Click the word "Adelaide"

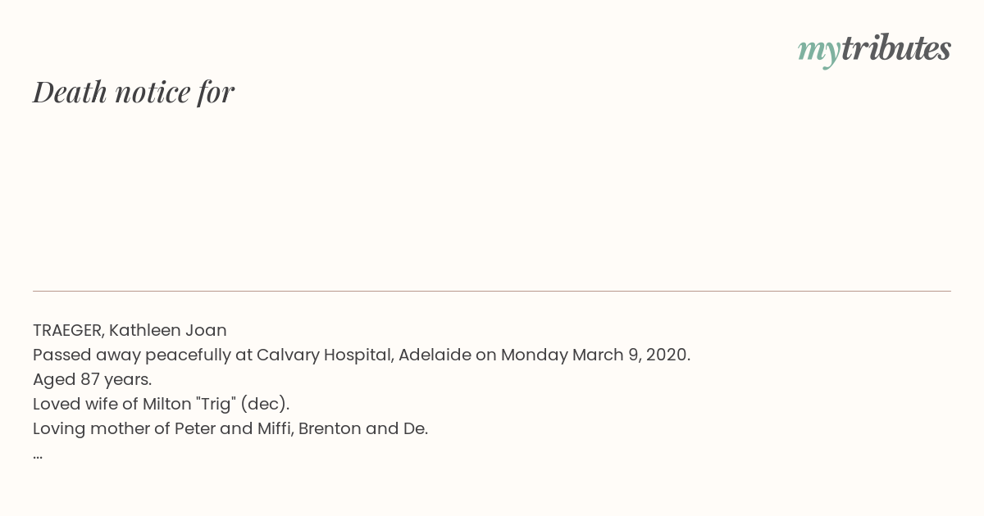tap(435, 355)
